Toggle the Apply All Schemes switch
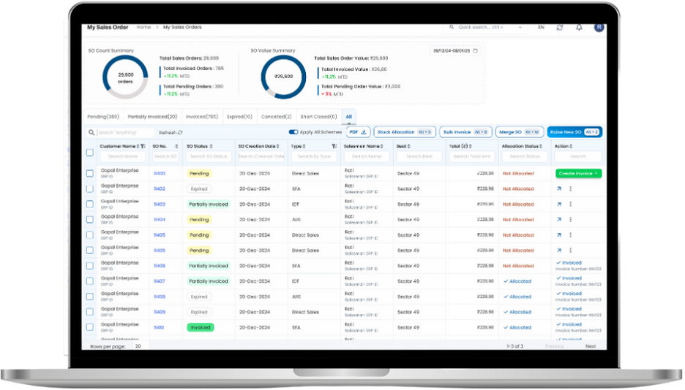The height and width of the screenshot is (390, 685). [x=293, y=132]
